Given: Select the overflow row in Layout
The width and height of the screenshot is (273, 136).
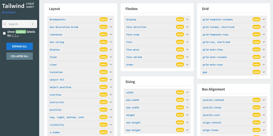Looking at the screenshot, I should click(x=81, y=95).
